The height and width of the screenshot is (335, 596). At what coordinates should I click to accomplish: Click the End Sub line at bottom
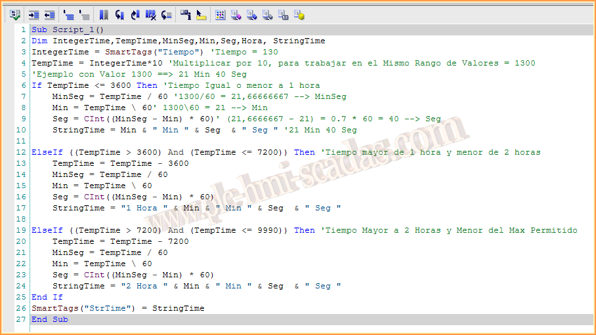tap(50, 319)
